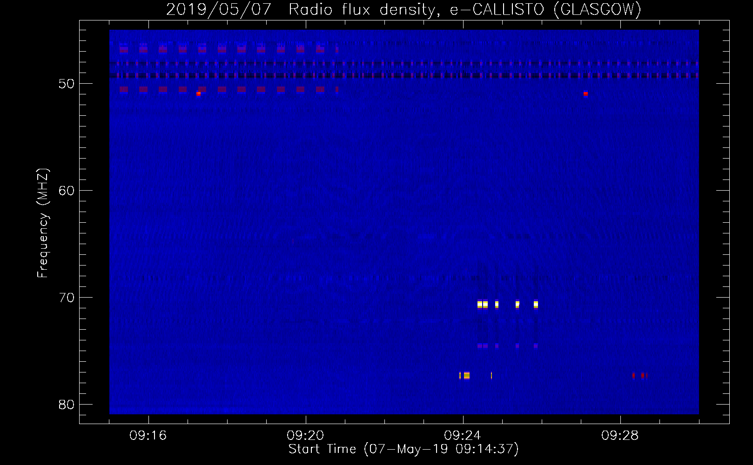Click the '80' frequency tick label
This screenshot has width=753, height=465.
tap(67, 405)
